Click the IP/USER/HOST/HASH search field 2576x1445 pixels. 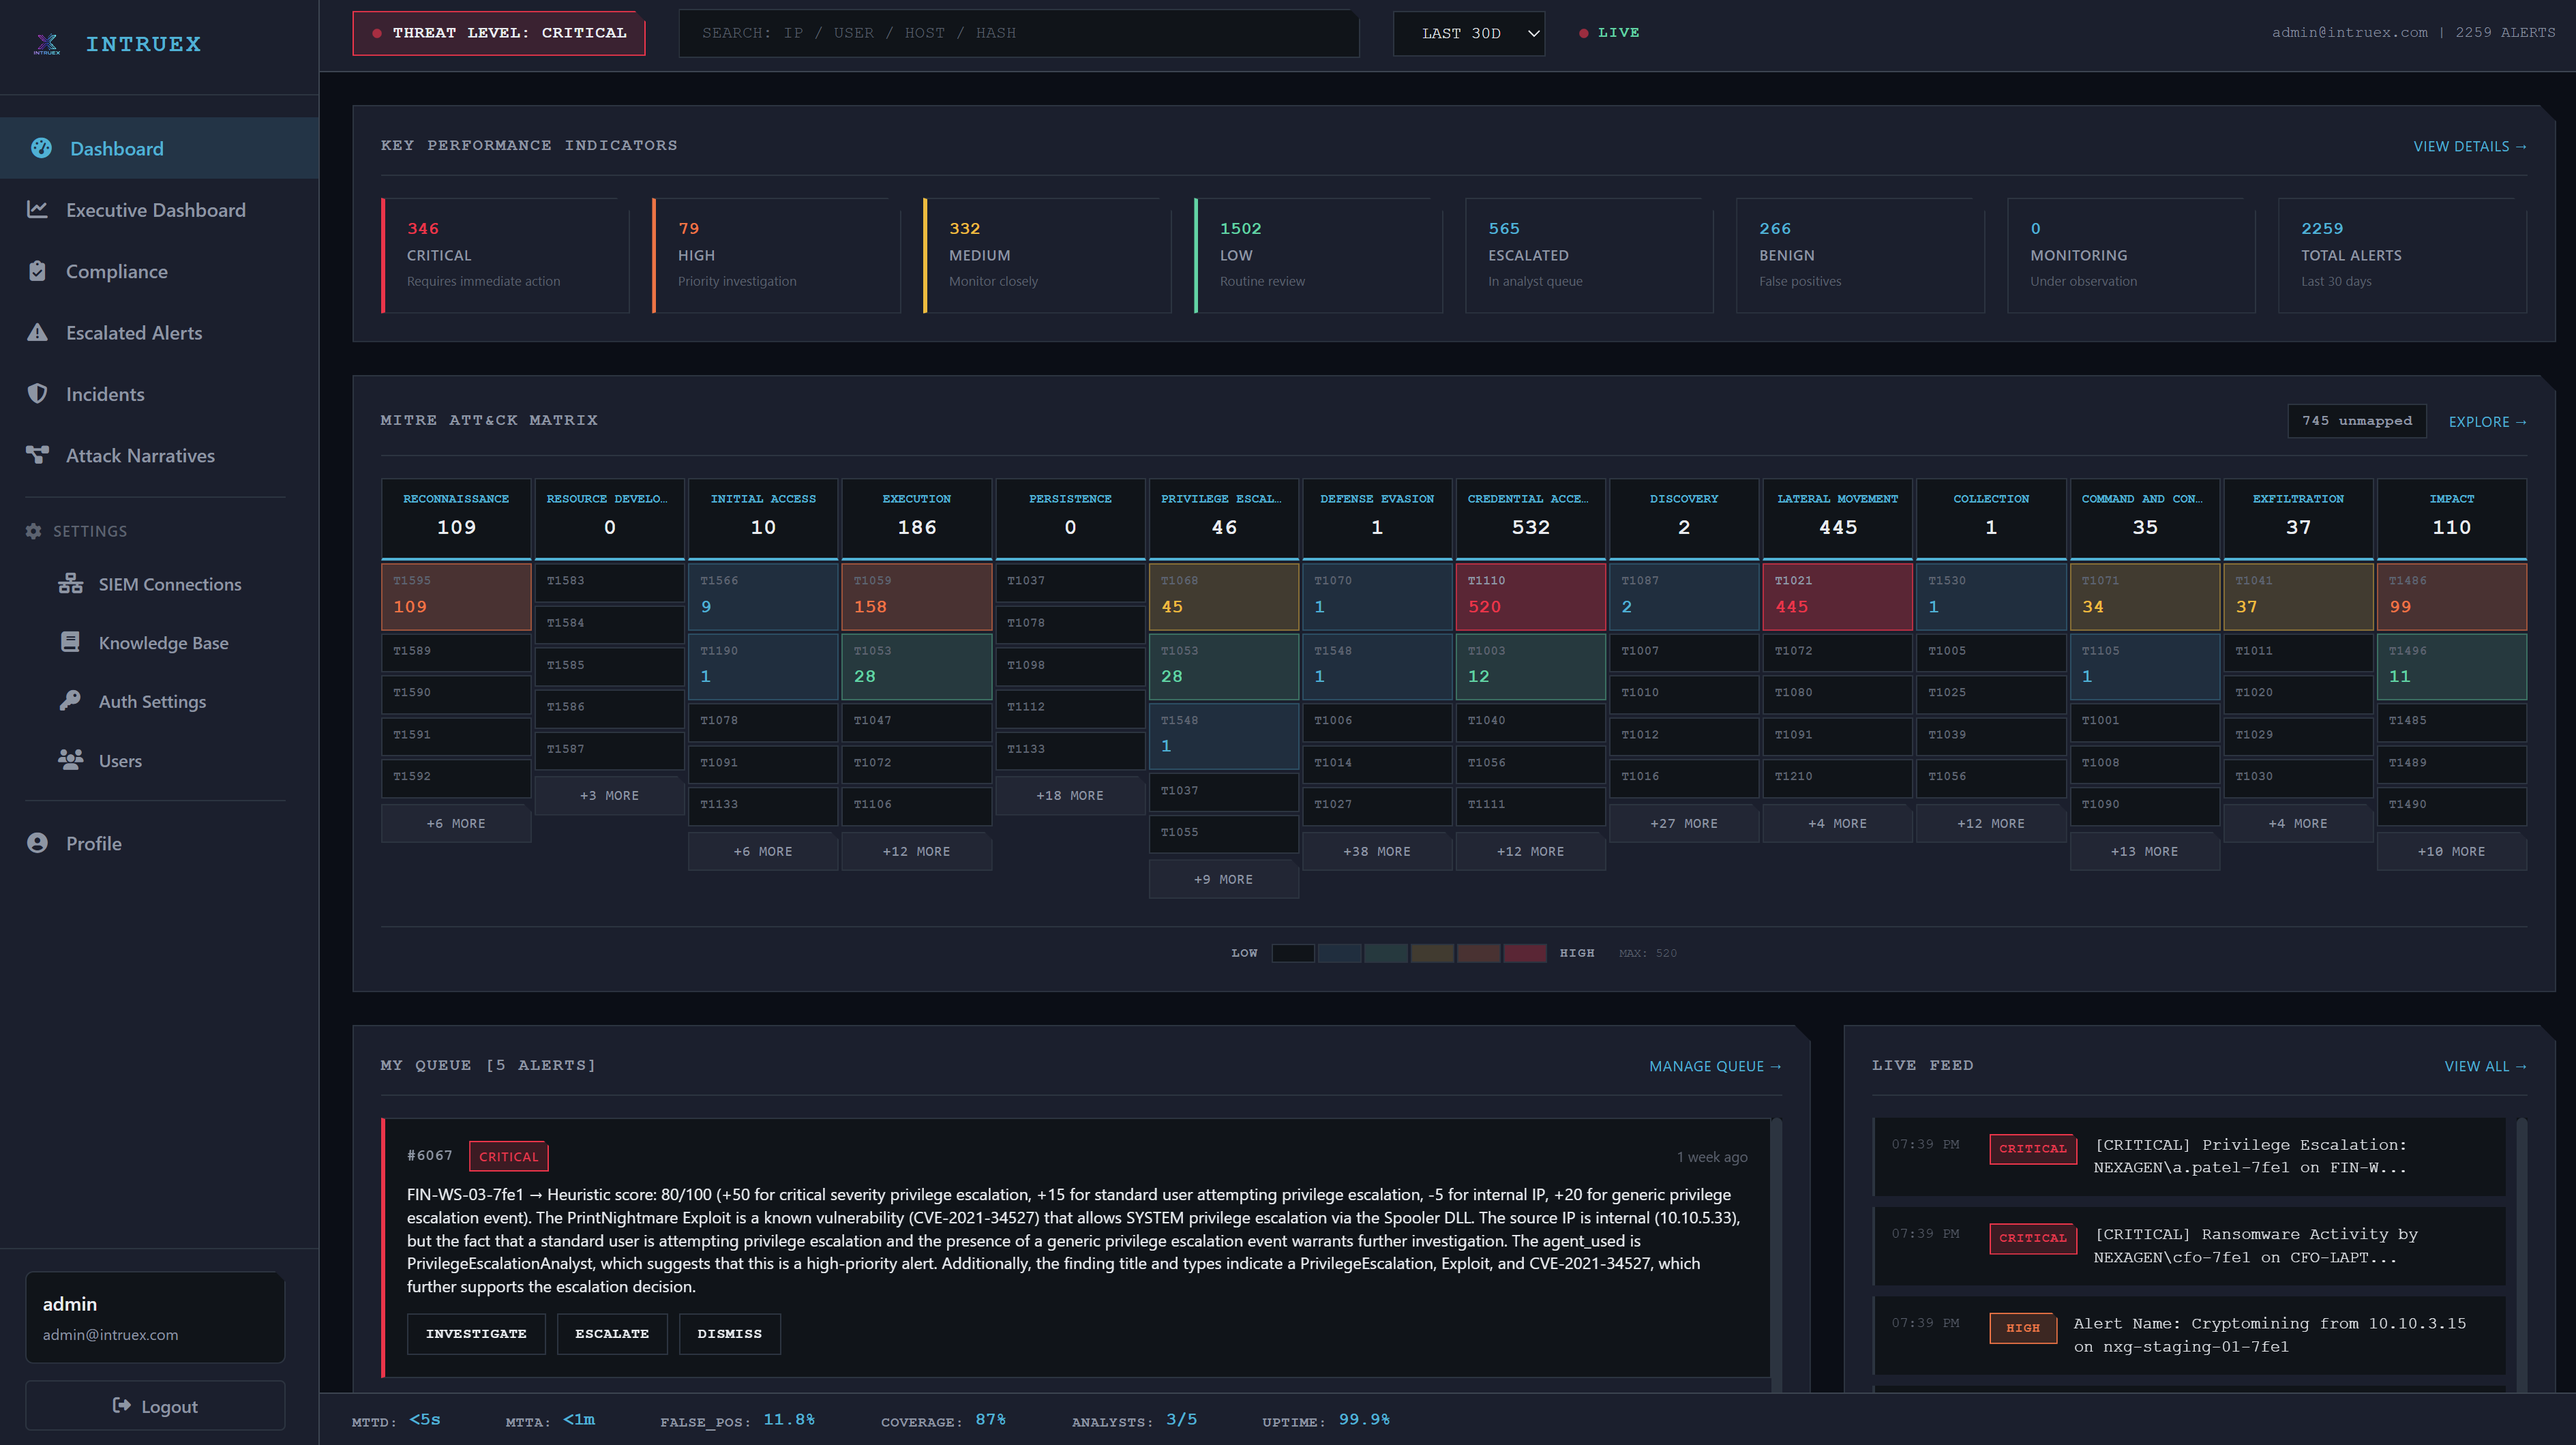1018,33
